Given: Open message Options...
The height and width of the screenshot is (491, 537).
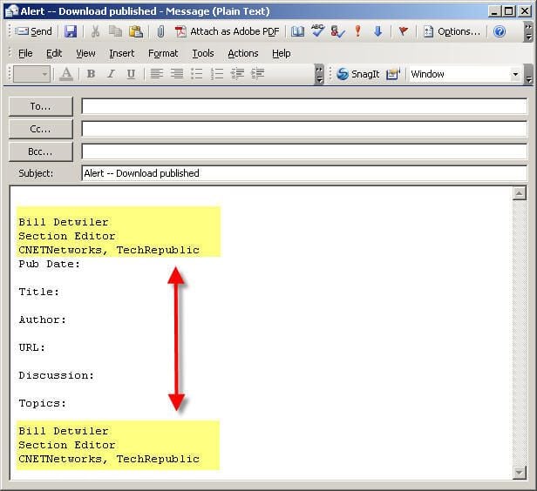Looking at the screenshot, I should pyautogui.click(x=452, y=31).
